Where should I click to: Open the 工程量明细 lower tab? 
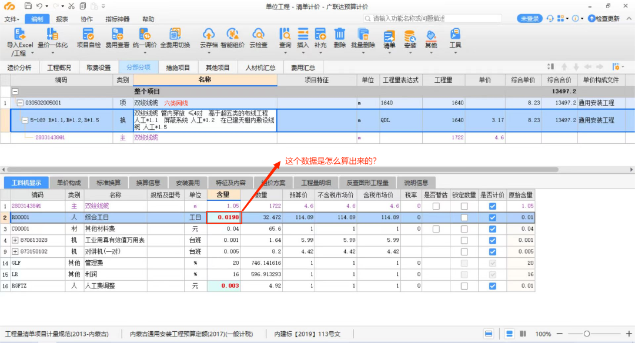(x=316, y=183)
